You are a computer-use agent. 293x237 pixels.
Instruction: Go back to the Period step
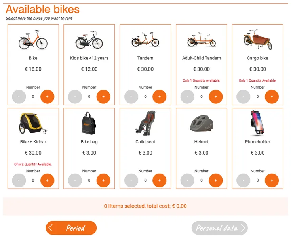71,228
